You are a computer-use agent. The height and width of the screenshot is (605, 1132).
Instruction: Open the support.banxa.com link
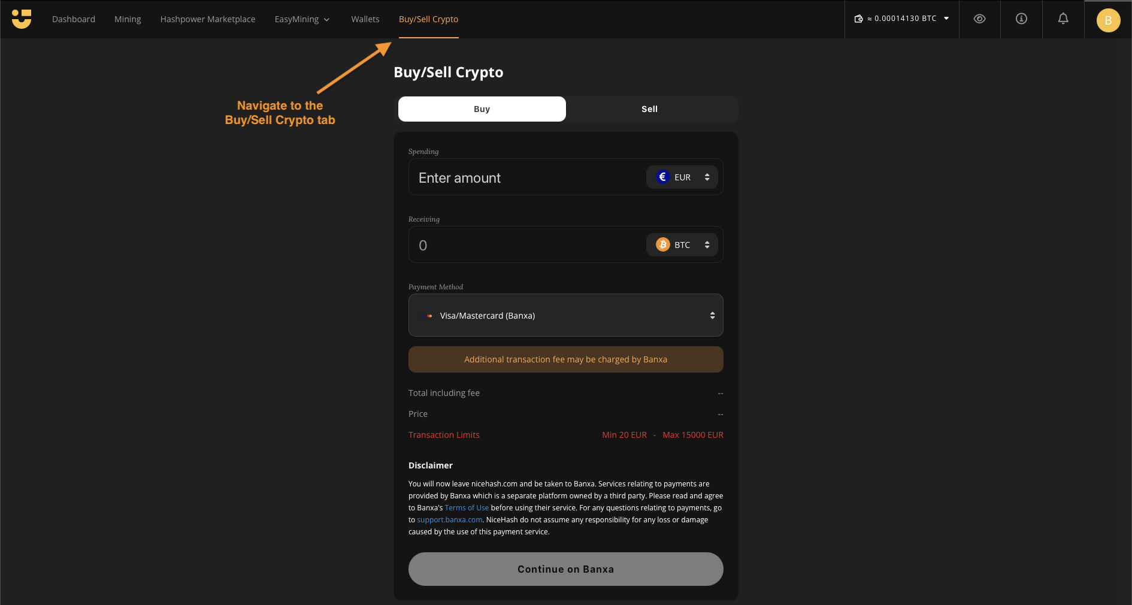tap(449, 520)
